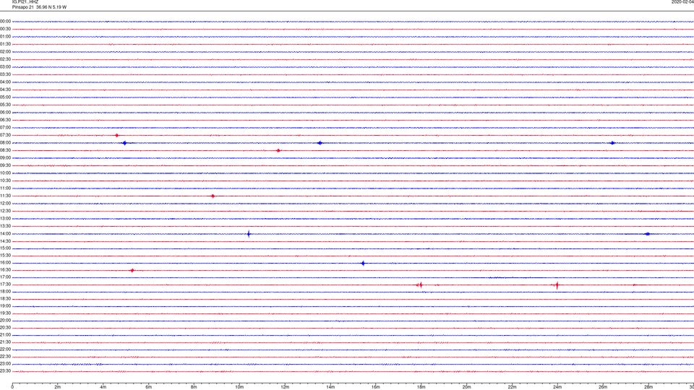Select the 4m axis tick label
This screenshot has width=694, height=390.
[103, 387]
